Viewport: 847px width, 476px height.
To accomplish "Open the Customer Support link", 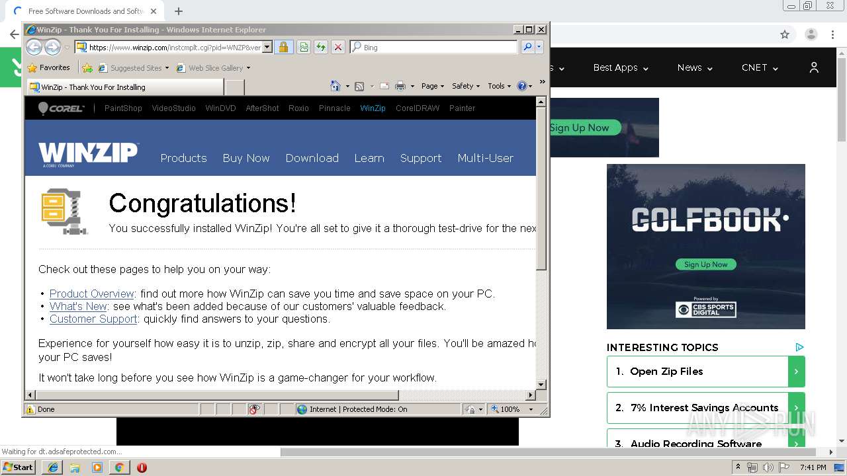I will coord(93,319).
